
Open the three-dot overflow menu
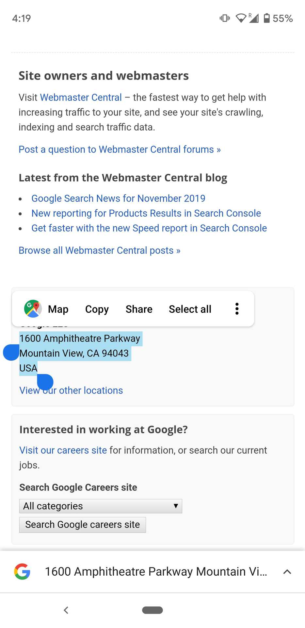[237, 309]
